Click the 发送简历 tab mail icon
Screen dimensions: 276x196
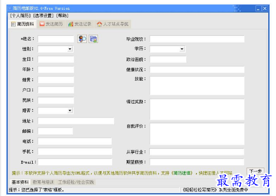tap(42, 24)
